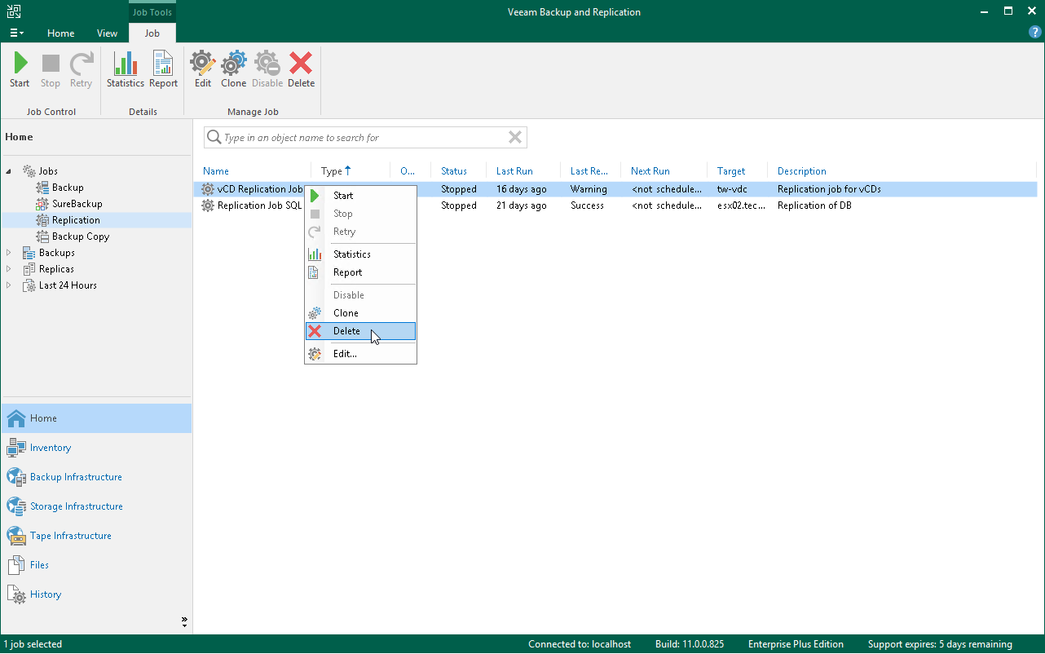Open the History view from the navigation pane
The image size is (1045, 654).
pyautogui.click(x=44, y=594)
